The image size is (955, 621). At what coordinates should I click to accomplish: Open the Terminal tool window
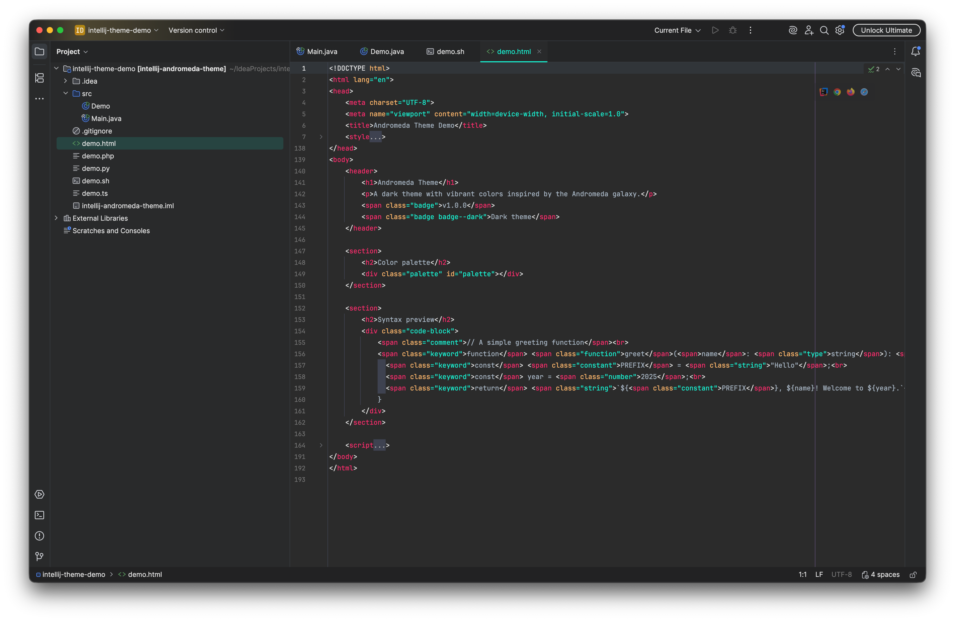[39, 515]
